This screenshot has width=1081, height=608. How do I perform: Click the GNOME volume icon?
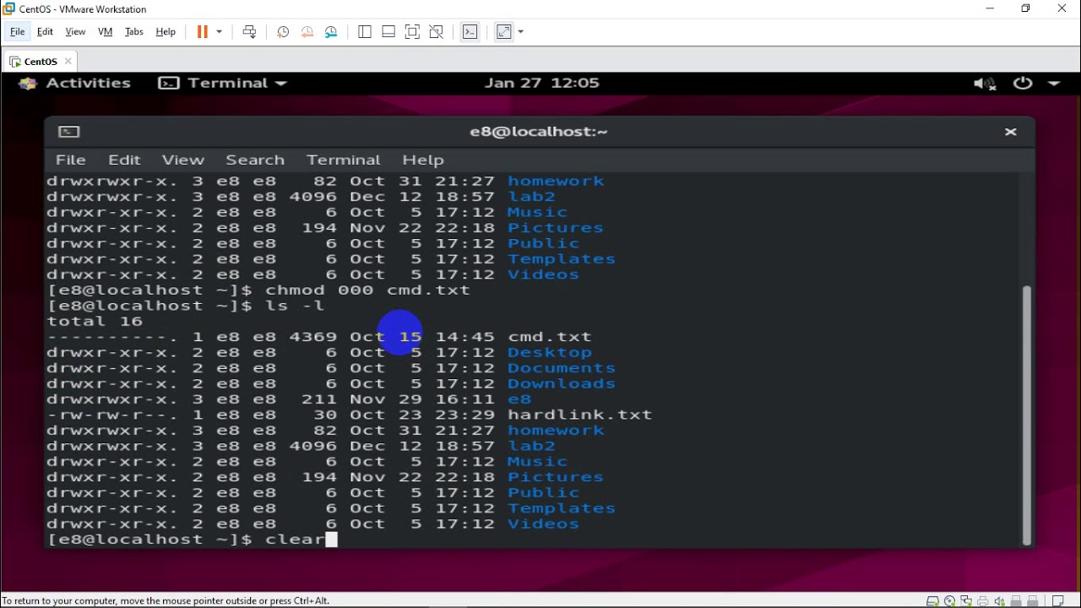983,83
